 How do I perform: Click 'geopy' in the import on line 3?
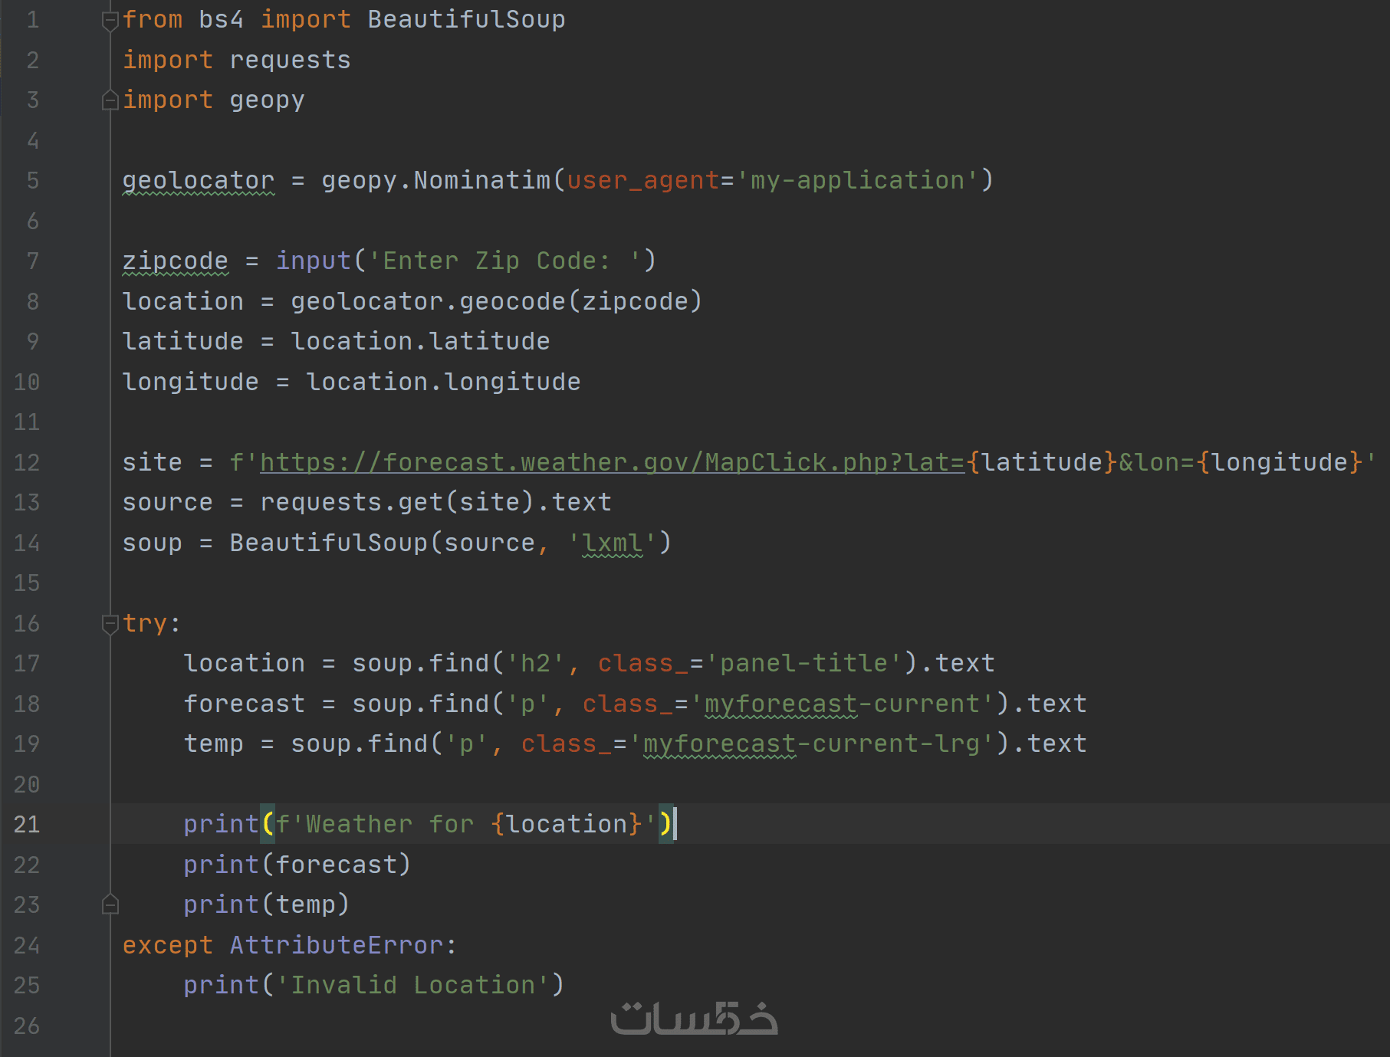268,100
